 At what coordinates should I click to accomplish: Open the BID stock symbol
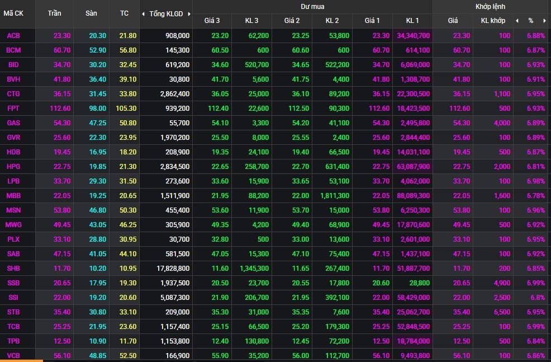point(13,65)
